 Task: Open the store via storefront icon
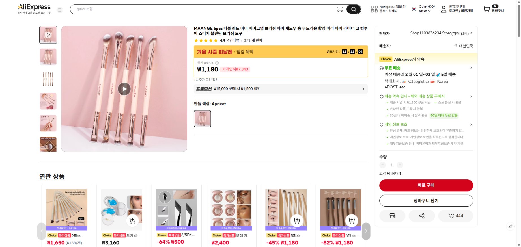[392, 216]
